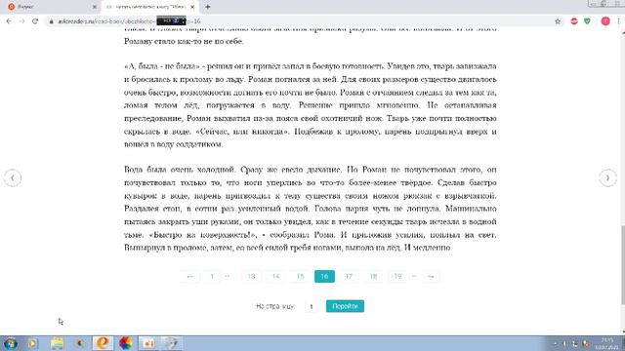
Task: Click the pagination left arrow button
Action: pos(190,276)
